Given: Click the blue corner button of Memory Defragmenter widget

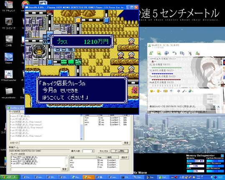Looking at the screenshot, I should 222,155.
